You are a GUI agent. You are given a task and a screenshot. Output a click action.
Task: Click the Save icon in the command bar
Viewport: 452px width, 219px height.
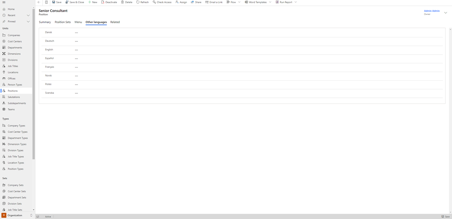pos(54,2)
